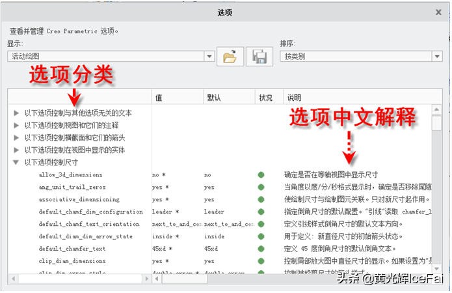Image resolution: width=452 pixels, height=293 pixels.
Task: Click the left arrow of the values horizontal scrollbar
Action: (157, 279)
